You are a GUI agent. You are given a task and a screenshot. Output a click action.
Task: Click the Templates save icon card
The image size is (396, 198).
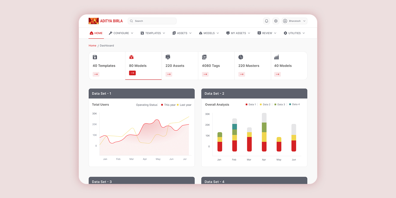[95, 57]
